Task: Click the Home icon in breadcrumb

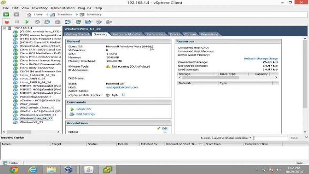Action: pyautogui.click(x=29, y=14)
